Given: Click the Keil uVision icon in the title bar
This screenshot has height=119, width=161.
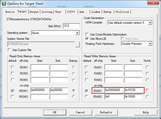Looking at the screenshot, I should point(4,4).
